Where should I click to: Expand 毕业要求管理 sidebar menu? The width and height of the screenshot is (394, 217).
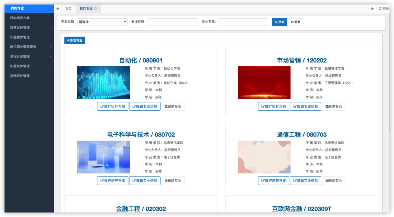29,37
